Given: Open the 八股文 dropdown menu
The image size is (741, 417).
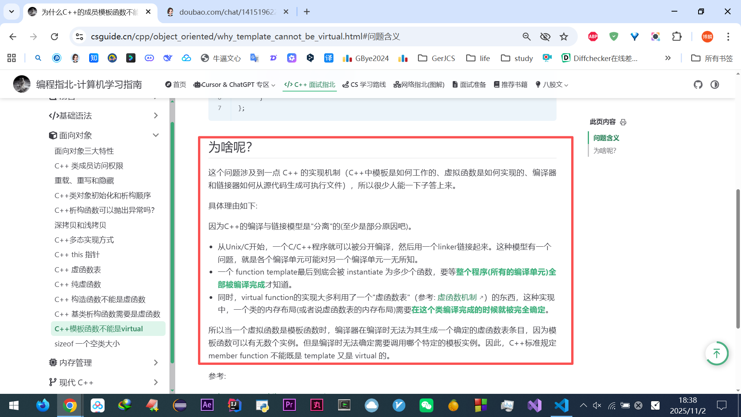Looking at the screenshot, I should [552, 85].
